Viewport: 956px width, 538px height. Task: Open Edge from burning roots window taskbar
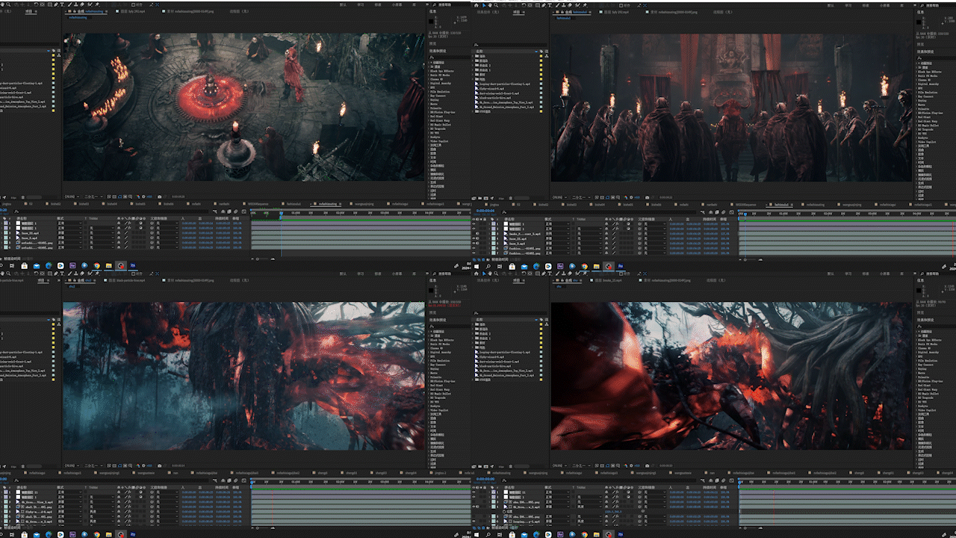pos(536,534)
